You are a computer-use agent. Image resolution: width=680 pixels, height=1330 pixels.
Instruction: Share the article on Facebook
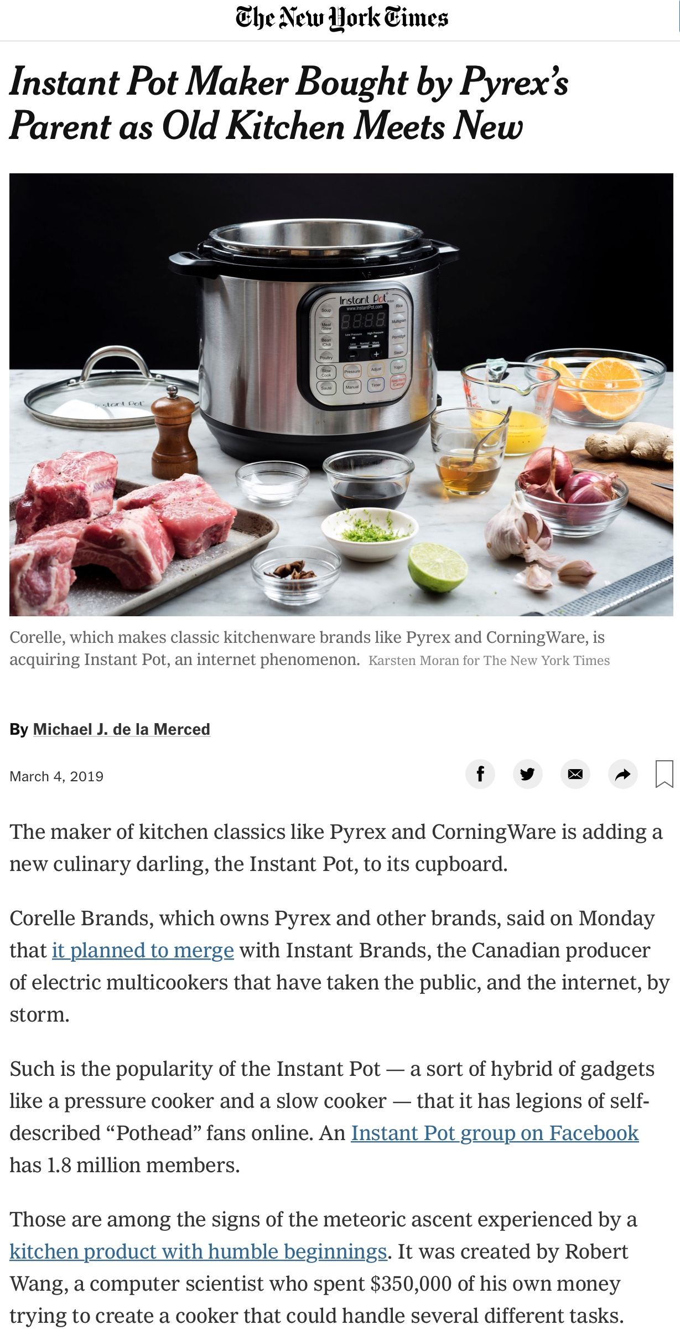480,774
